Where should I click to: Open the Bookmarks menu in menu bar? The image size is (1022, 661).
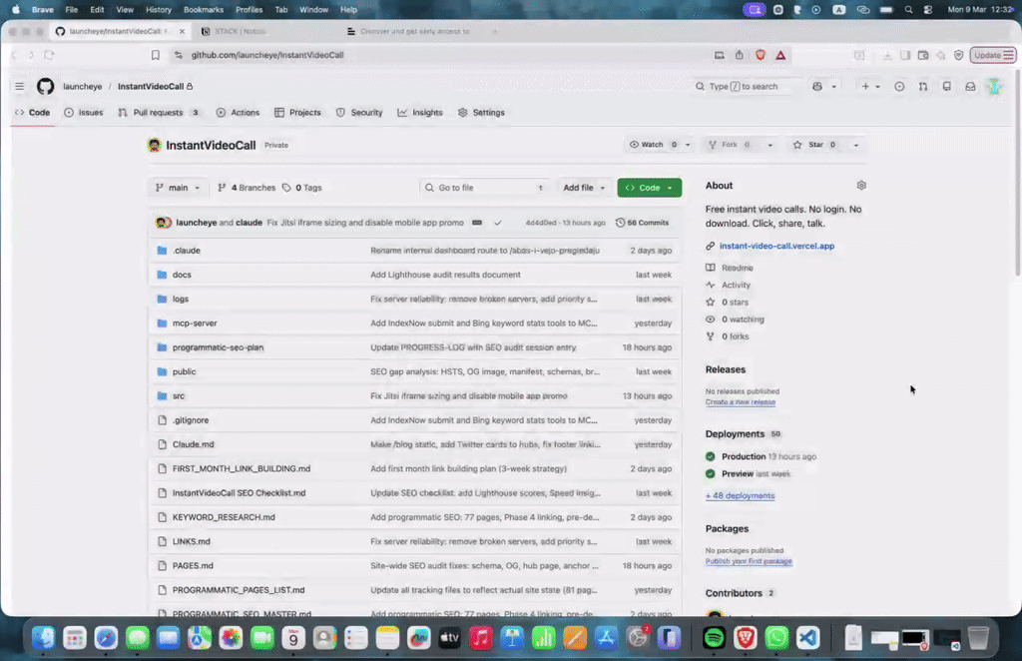[204, 10]
